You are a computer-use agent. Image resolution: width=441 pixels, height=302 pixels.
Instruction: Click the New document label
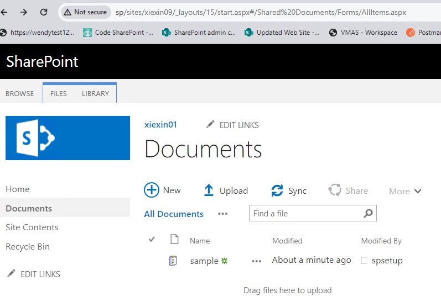pos(172,190)
